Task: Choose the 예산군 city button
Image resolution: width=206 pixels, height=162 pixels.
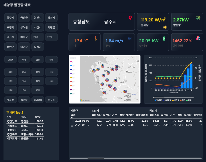Action: tap(24, 37)
